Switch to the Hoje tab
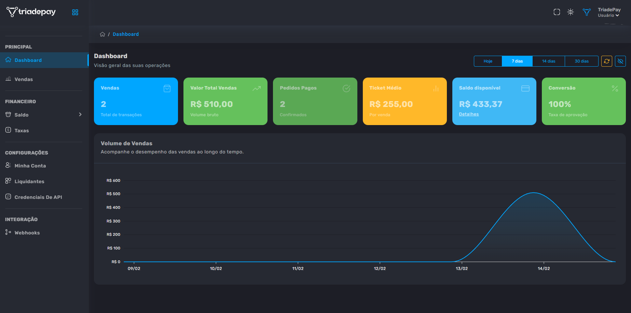Viewport: 631px width, 313px height. point(488,61)
